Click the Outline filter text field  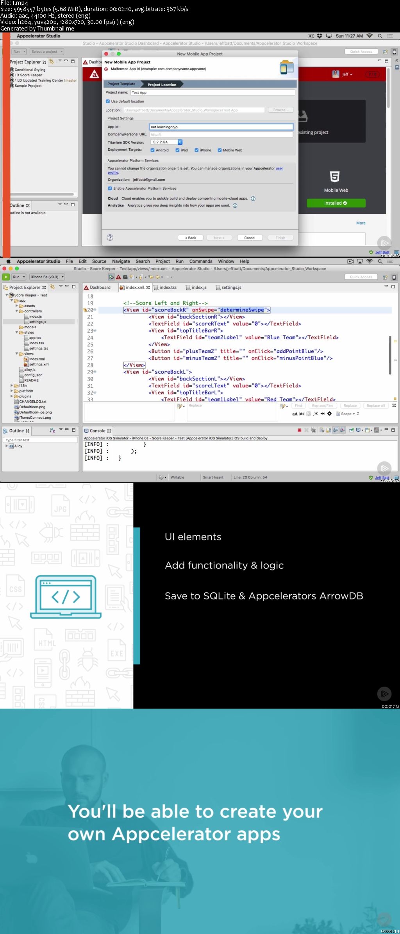[x=41, y=440]
